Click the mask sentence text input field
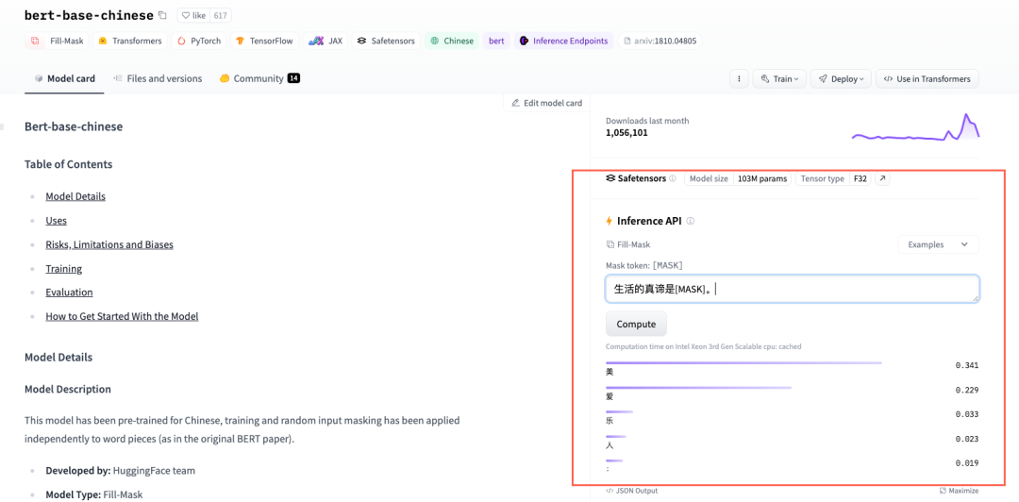This screenshot has height=502, width=1019. click(791, 289)
